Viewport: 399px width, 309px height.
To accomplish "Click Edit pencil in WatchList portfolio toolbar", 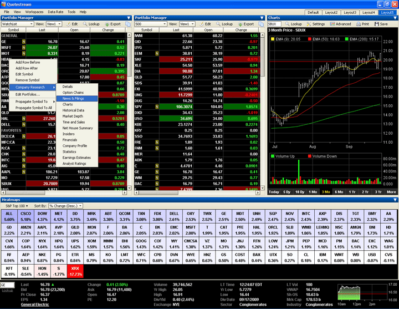I will click(69, 24).
